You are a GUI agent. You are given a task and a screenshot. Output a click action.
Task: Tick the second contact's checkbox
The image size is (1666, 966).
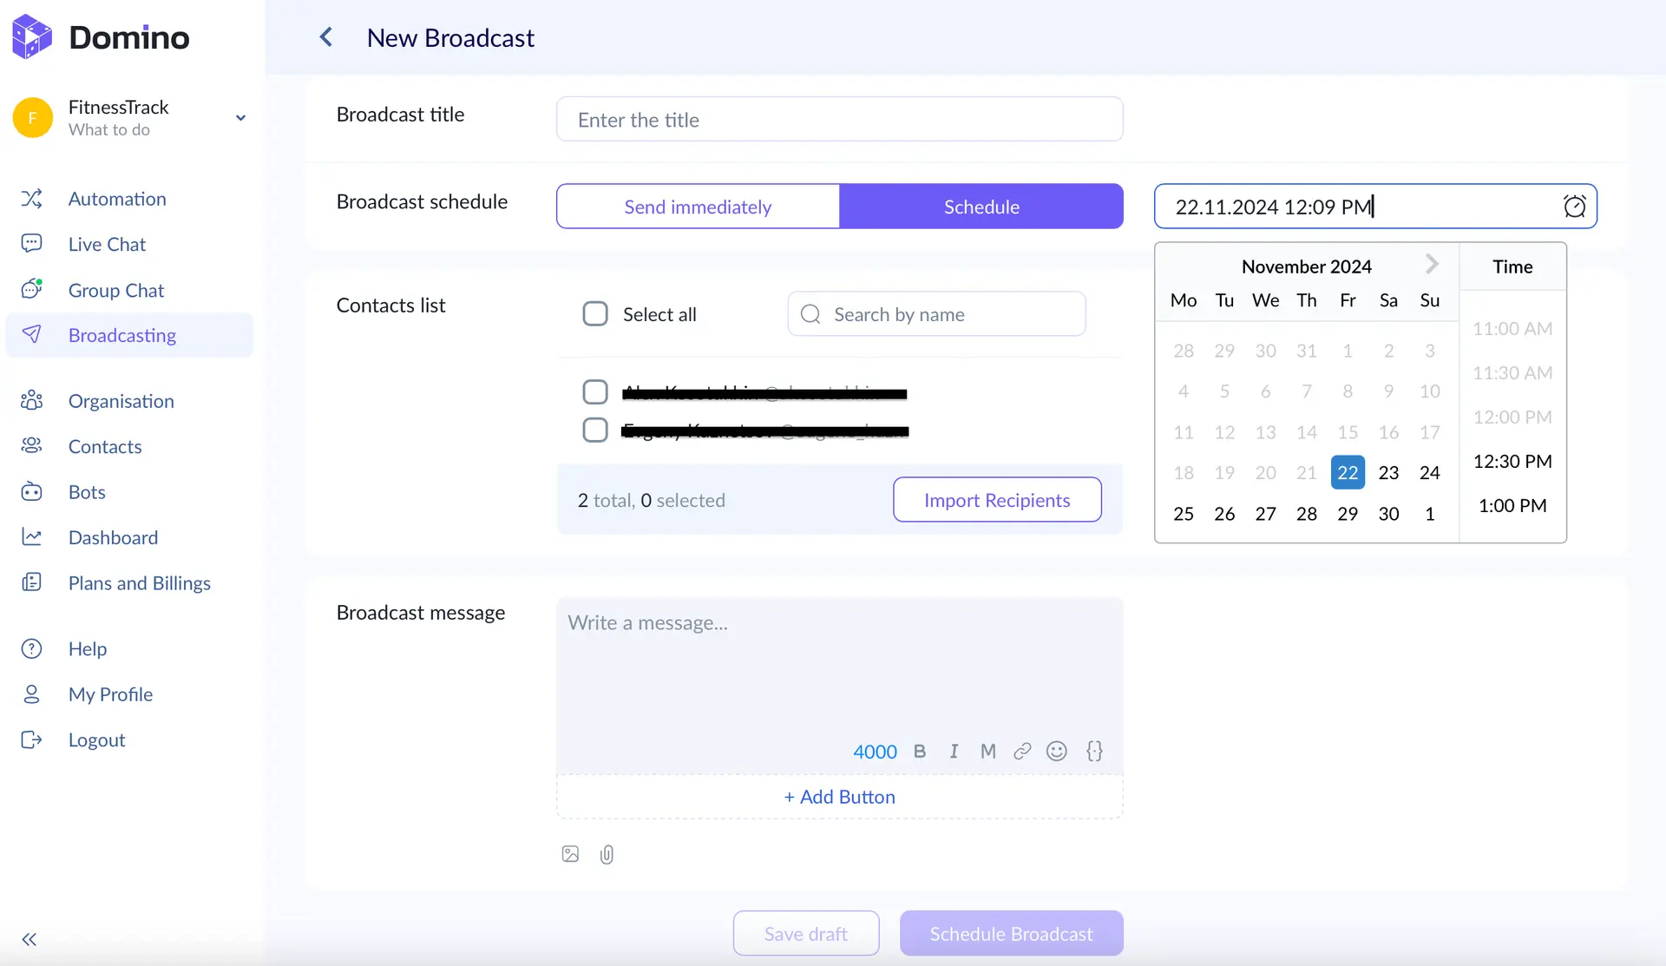595,430
